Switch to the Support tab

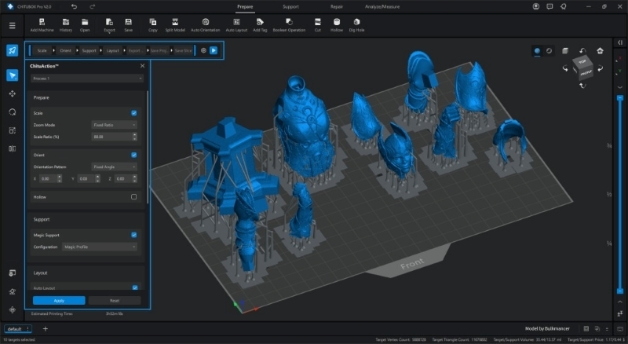290,6
